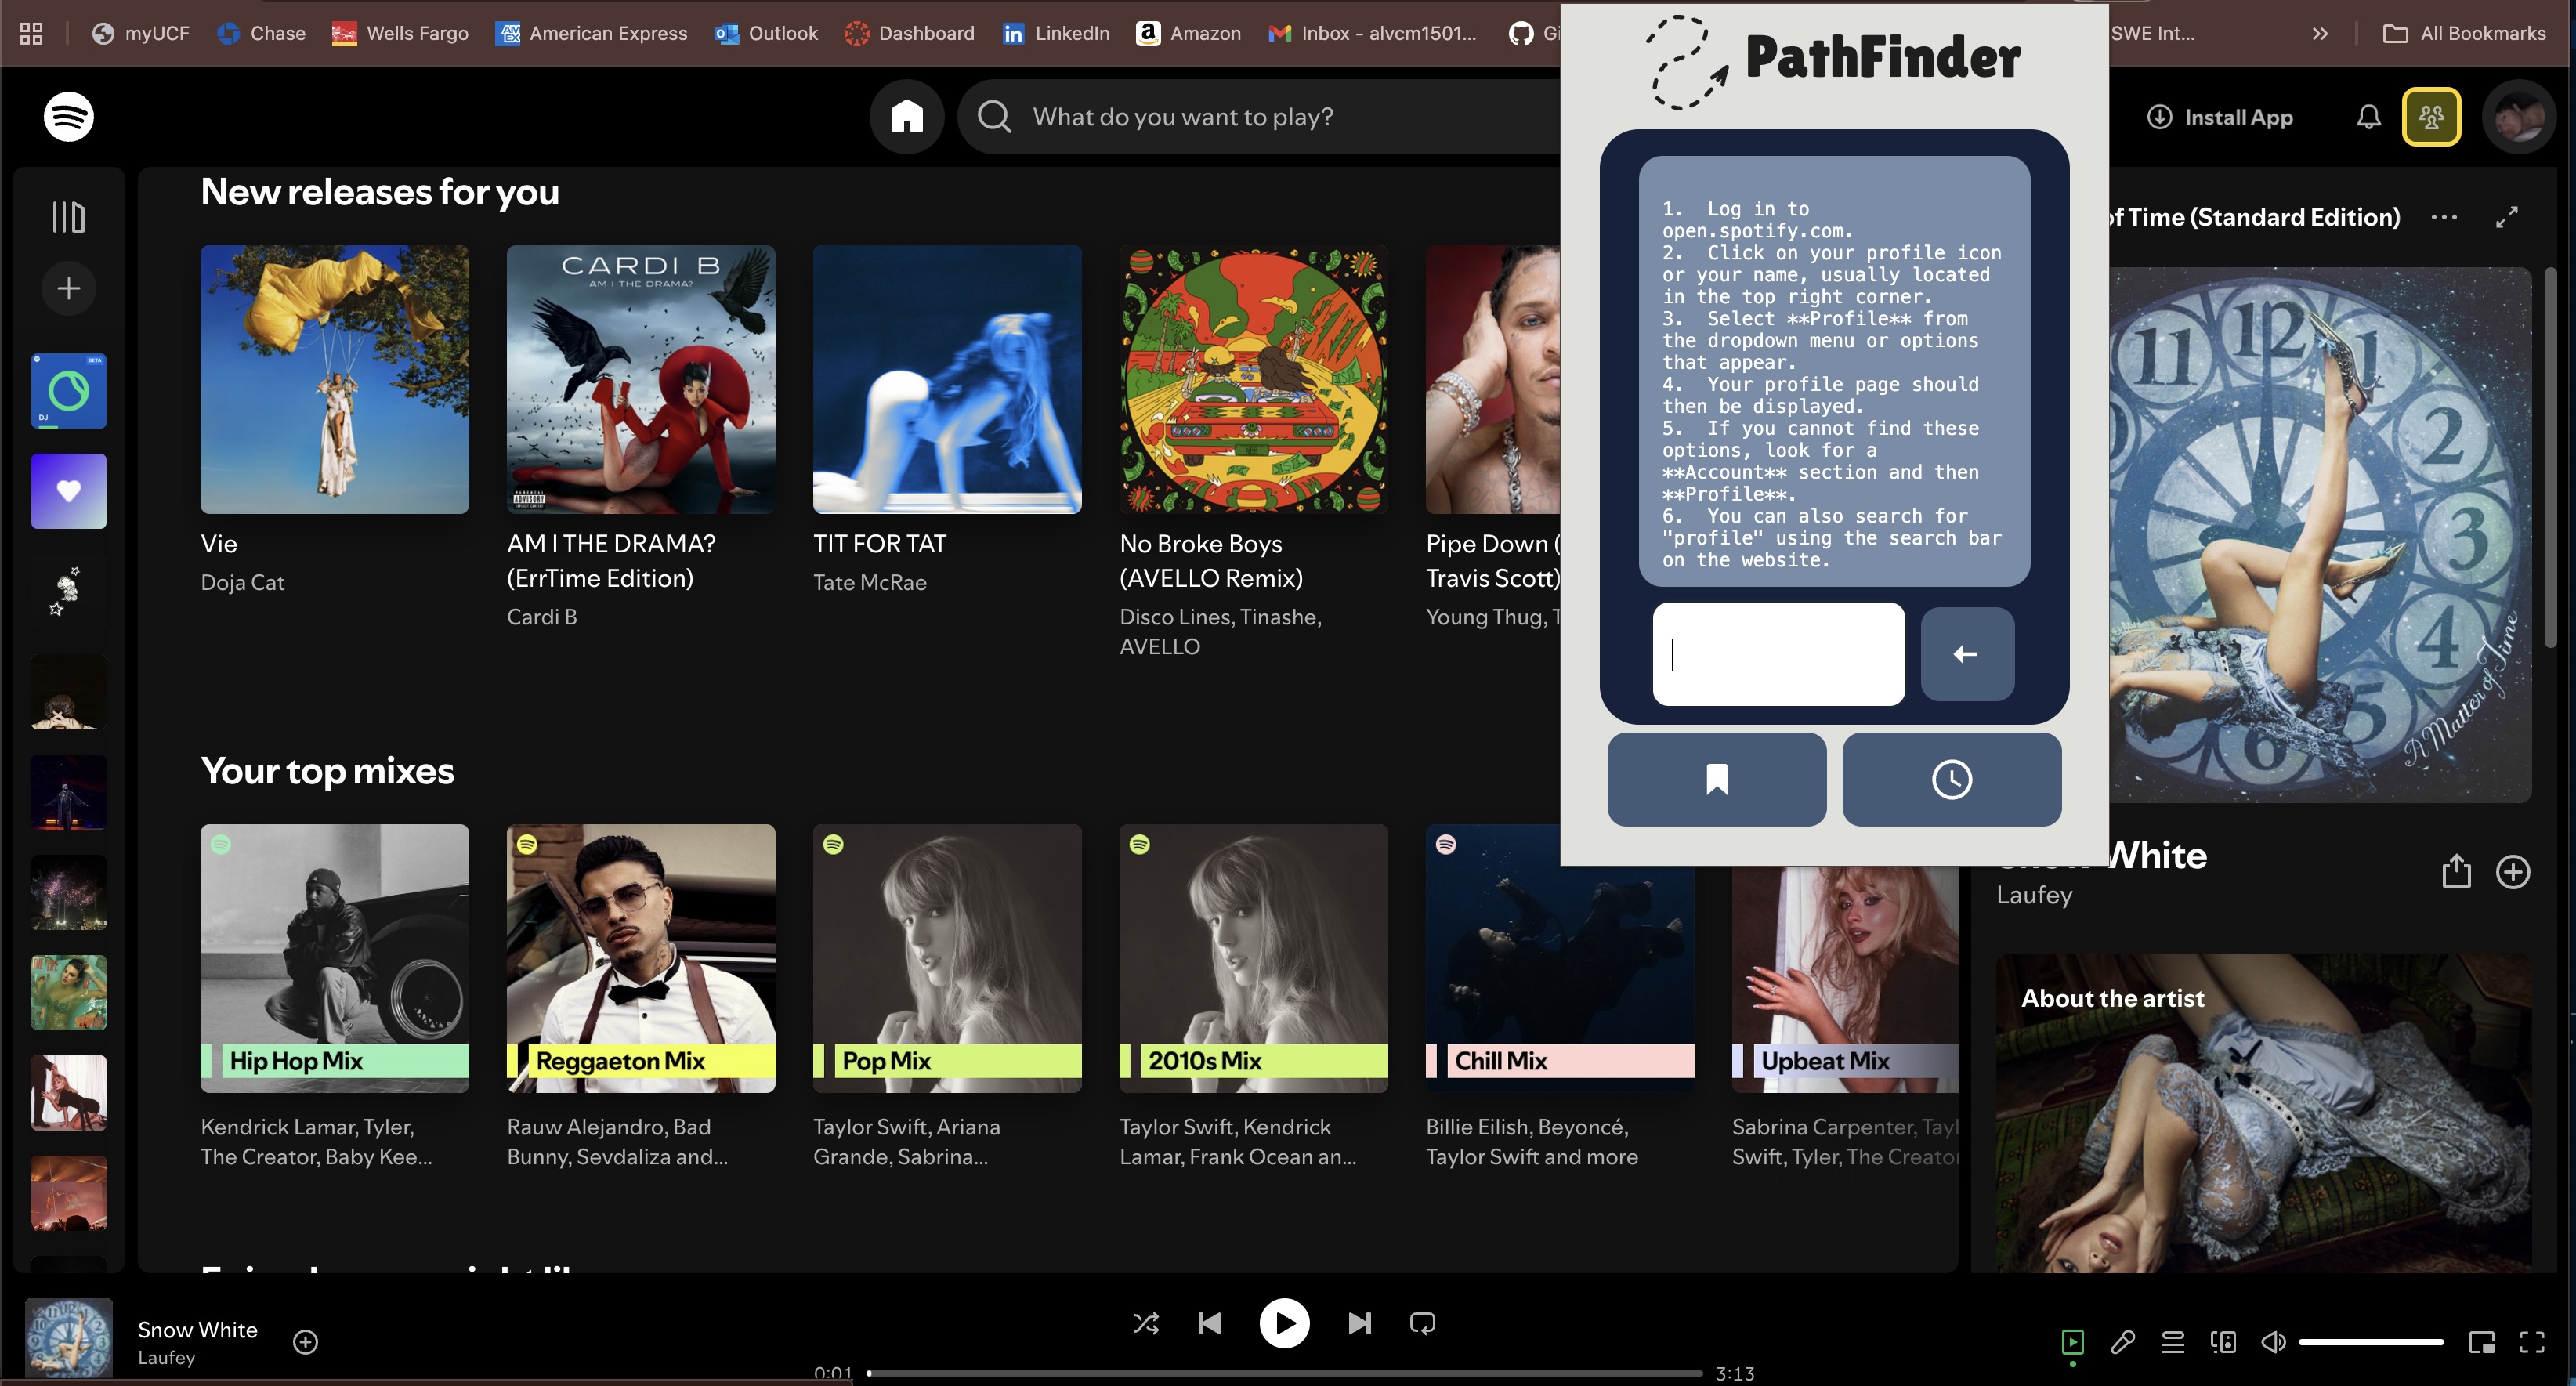Expand hidden bookmarks chevron

point(2320,34)
